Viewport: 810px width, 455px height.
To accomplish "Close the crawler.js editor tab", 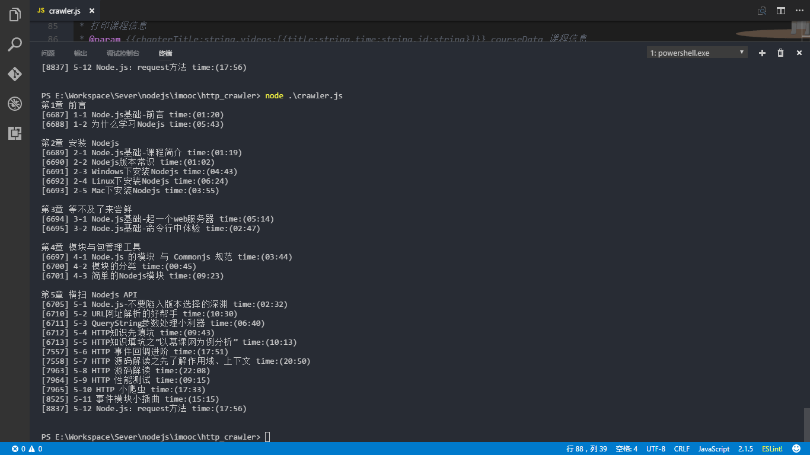I will (92, 11).
